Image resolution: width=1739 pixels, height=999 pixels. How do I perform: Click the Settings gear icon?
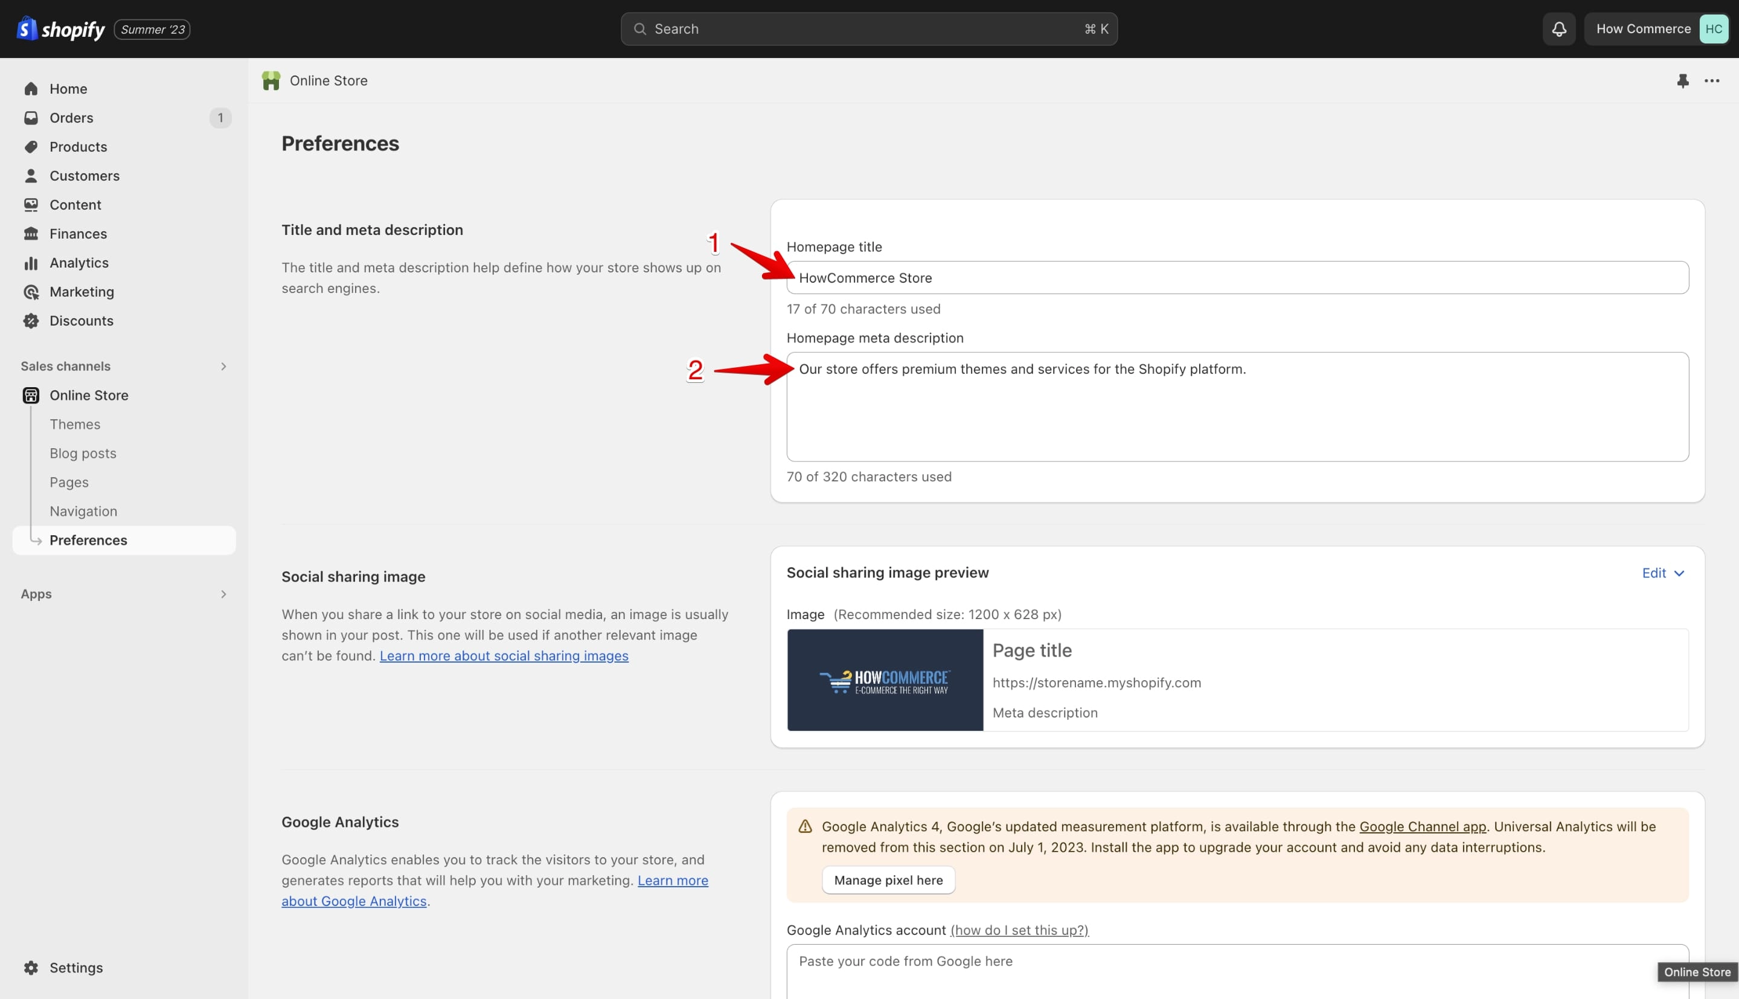tap(31, 968)
